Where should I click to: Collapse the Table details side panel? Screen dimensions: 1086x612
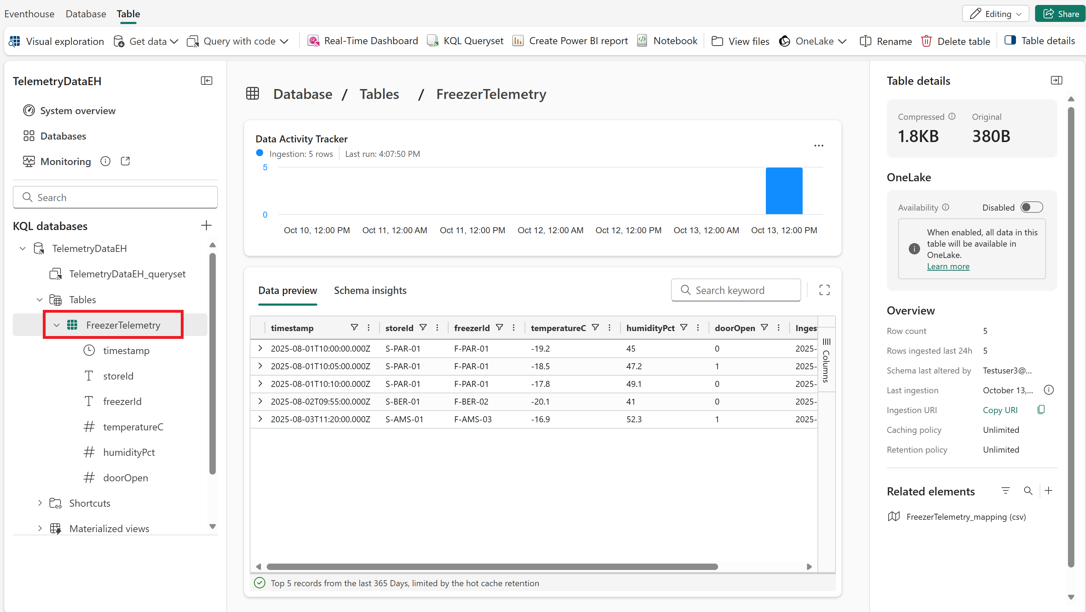click(x=1057, y=80)
